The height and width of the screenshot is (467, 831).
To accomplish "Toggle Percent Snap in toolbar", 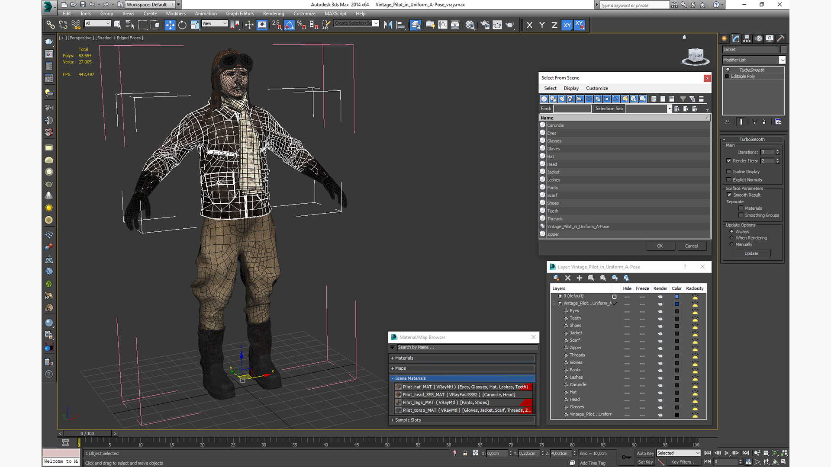I will click(302, 25).
